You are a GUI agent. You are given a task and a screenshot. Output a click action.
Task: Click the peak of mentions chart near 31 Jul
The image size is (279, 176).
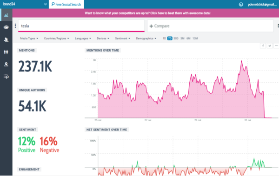[241, 61]
